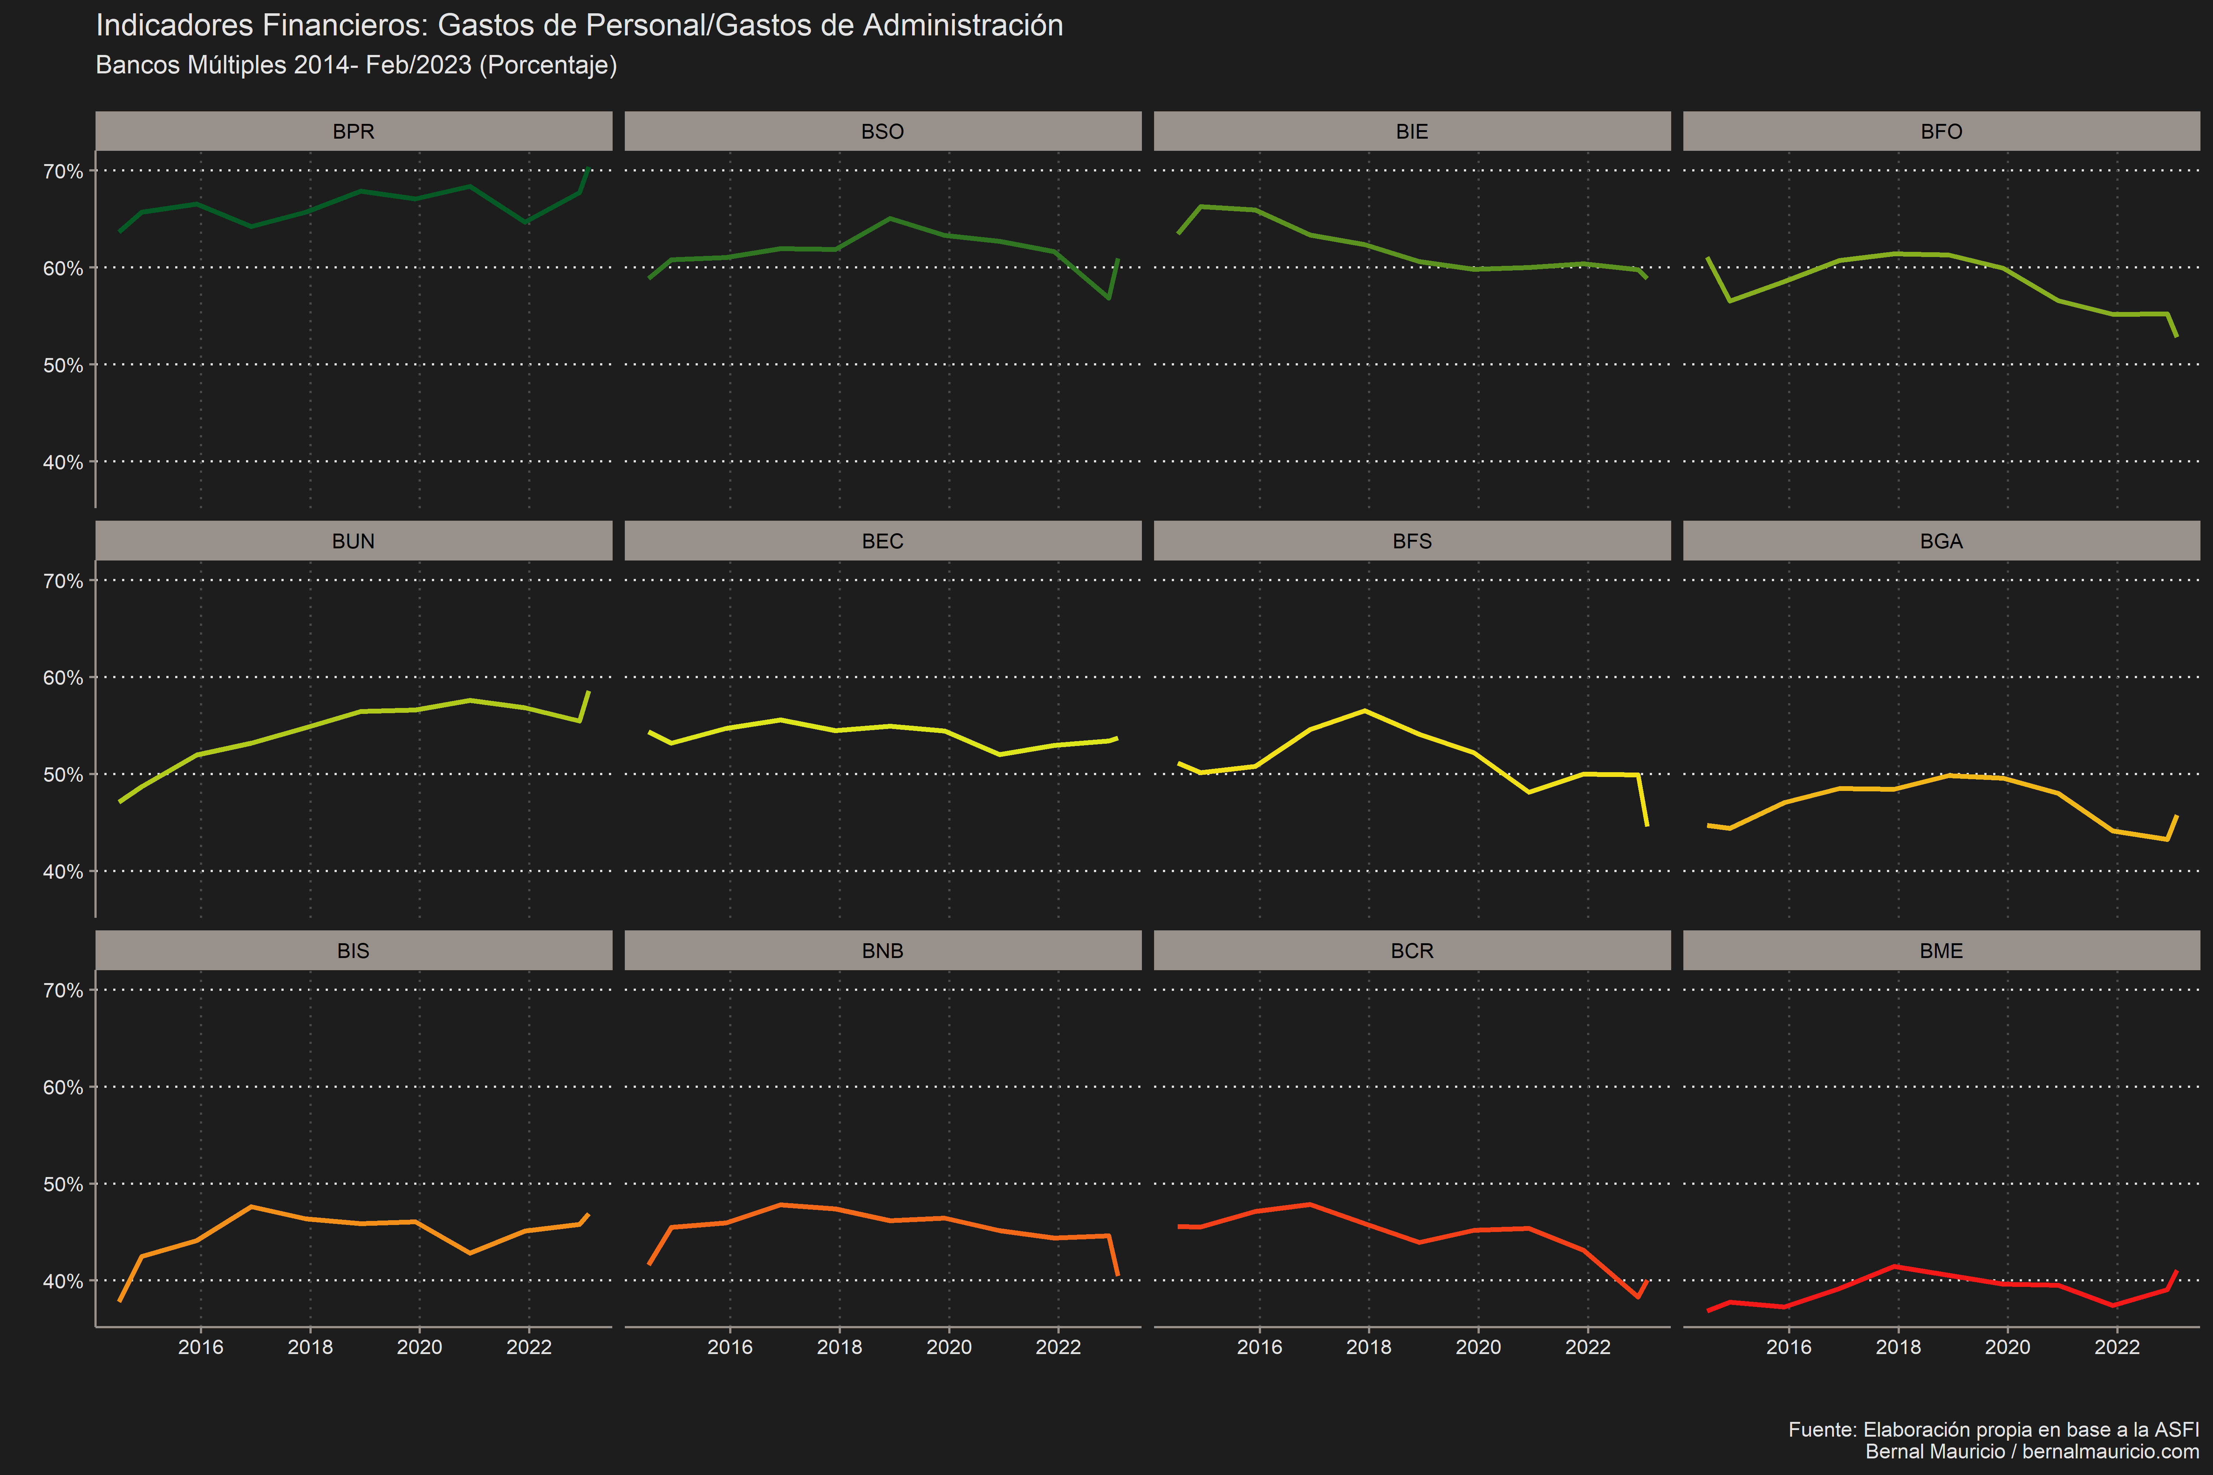Click the 60% label in top row
This screenshot has height=1475, width=2213.
coord(63,268)
